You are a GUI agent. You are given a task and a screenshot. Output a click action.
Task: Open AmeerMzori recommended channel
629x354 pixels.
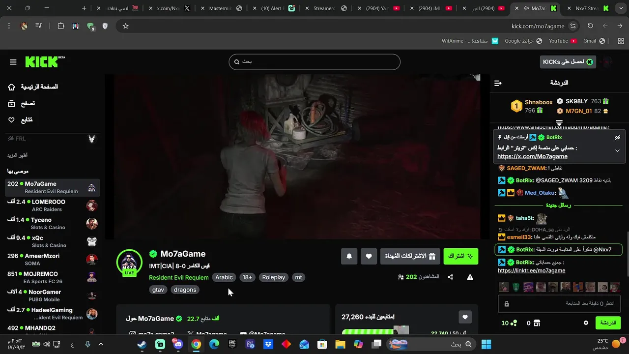pos(52,260)
